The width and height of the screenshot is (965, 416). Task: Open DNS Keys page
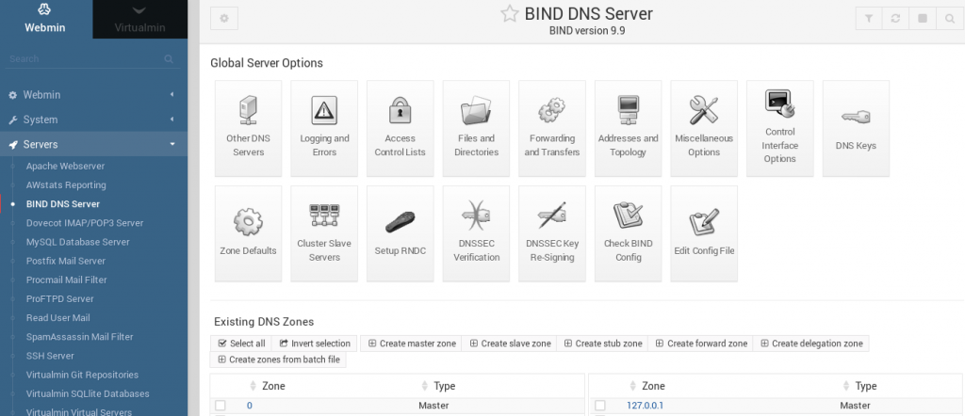coord(856,128)
